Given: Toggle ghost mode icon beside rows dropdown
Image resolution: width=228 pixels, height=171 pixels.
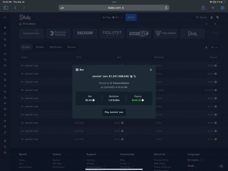Looking at the screenshot, I should (x=206, y=47).
